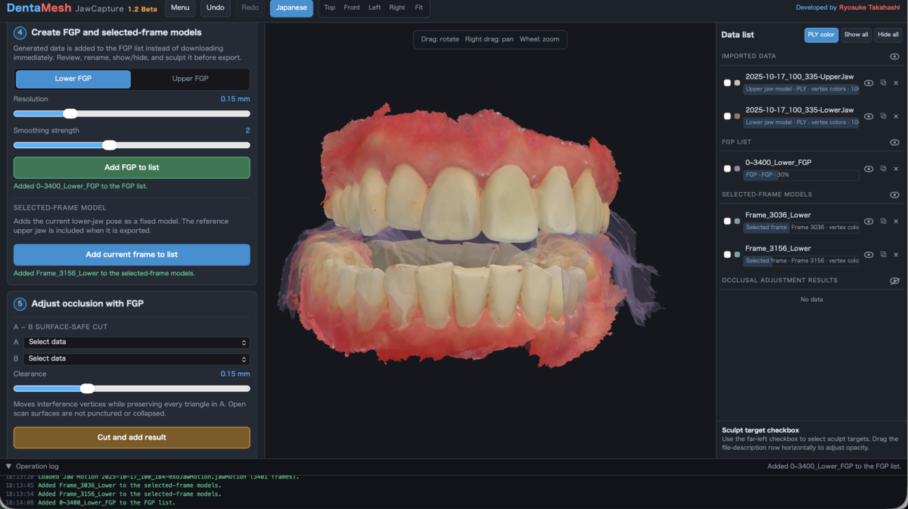Viewport: 908px width, 509px height.
Task: Check sculpt target box for Frame_3156_Lower
Action: [x=728, y=255]
